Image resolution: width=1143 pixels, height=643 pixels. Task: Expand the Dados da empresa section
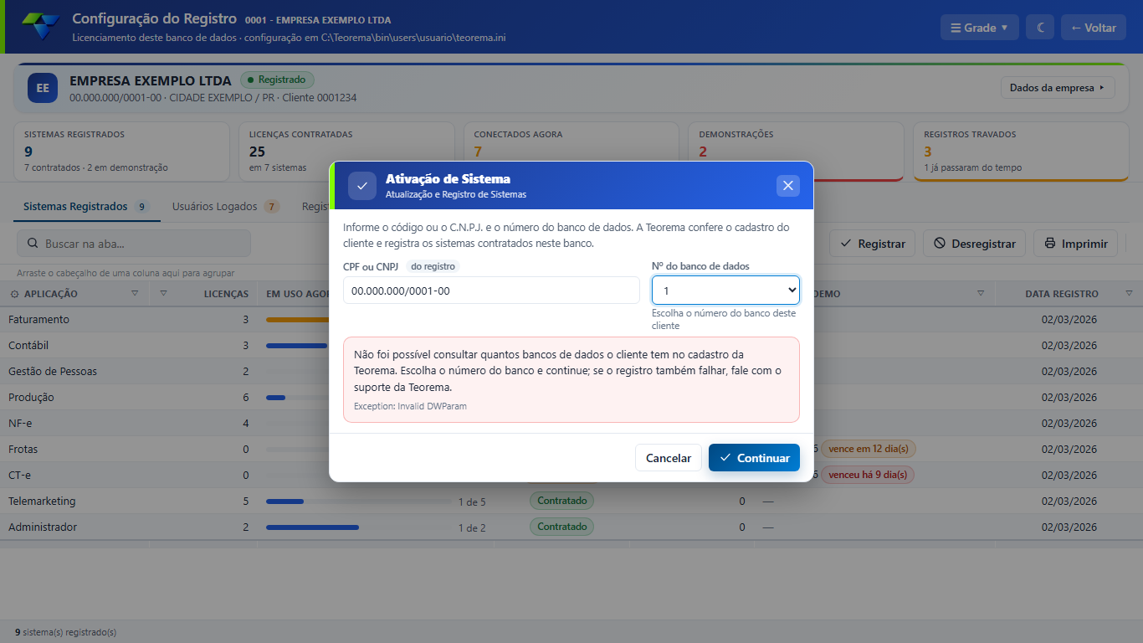1058,88
